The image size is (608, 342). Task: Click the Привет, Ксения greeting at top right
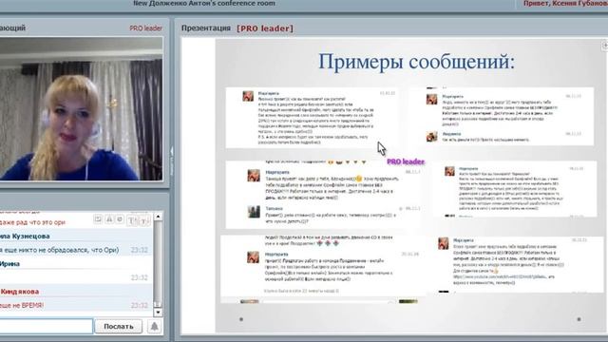pyautogui.click(x=566, y=3)
